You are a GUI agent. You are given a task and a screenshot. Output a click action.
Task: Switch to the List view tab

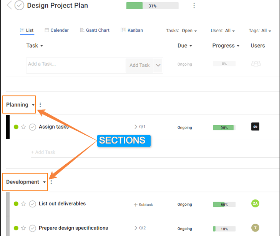[27, 30]
